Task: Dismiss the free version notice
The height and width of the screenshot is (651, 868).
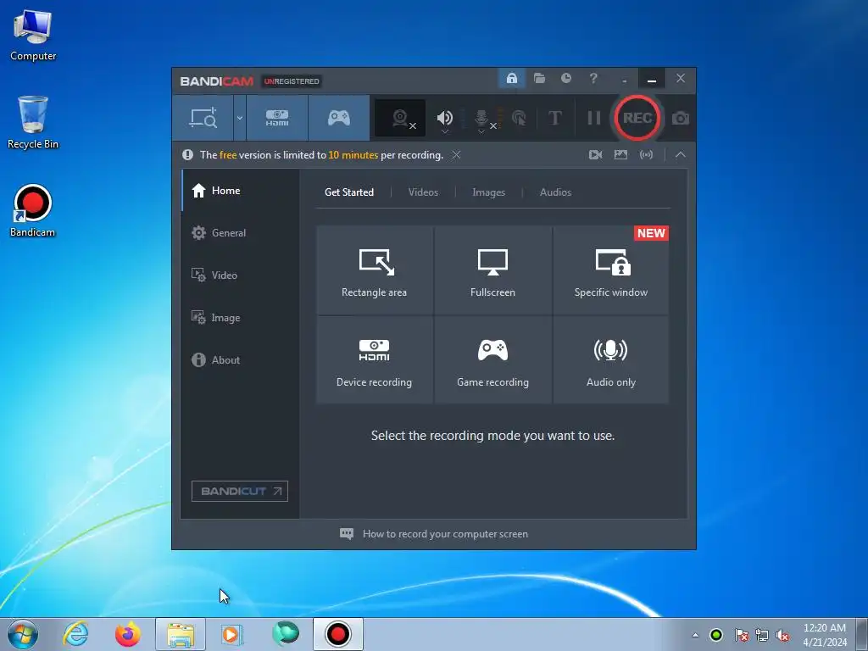Action: (x=456, y=155)
